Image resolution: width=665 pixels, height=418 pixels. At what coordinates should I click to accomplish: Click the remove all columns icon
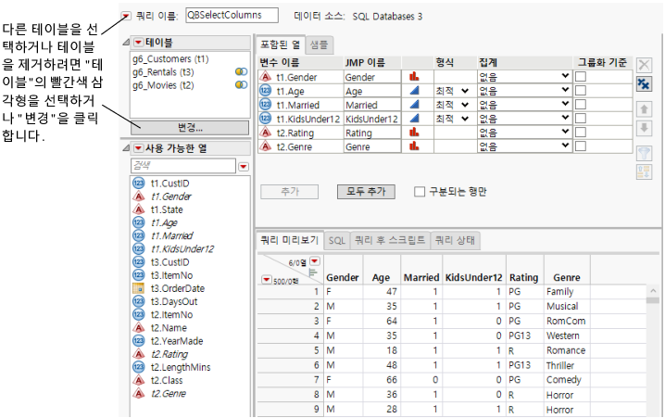(x=645, y=83)
